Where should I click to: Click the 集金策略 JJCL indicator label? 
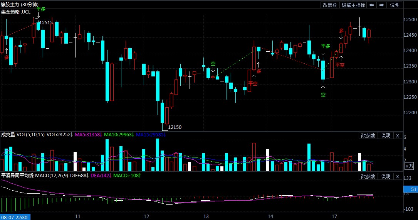[16, 12]
